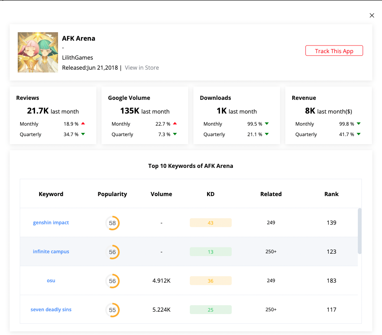382x335 pixels.
Task: Click the seven deadly sins keyword
Action: pos(51,310)
